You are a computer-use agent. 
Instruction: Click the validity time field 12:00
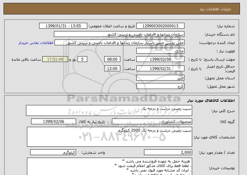coord(112,69)
